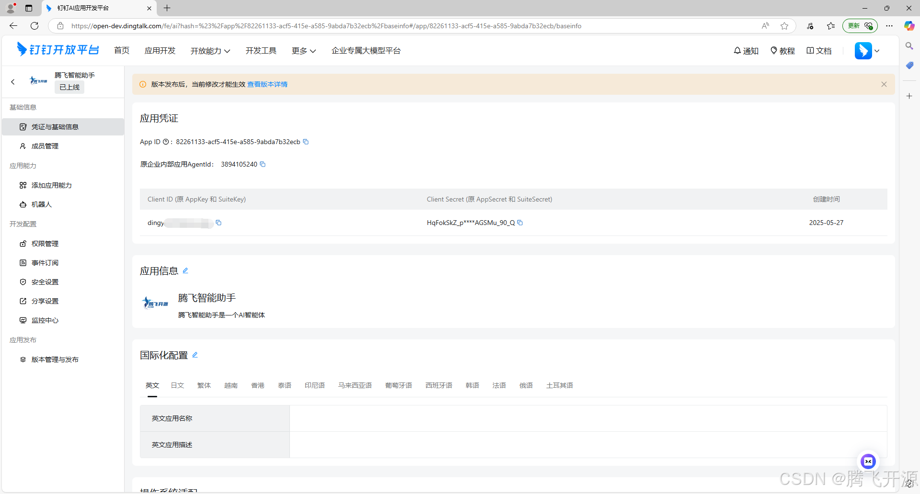Open 应用开发 in top navigation
This screenshot has height=494, width=920.
(x=160, y=51)
